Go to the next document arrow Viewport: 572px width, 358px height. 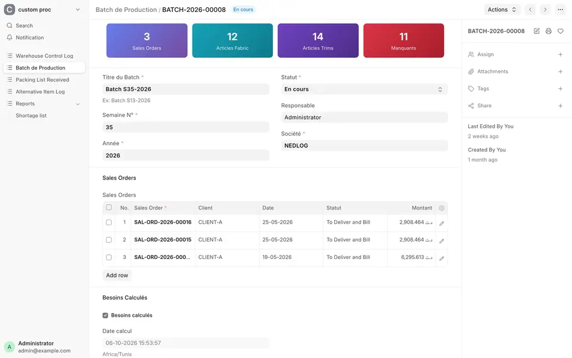545,10
